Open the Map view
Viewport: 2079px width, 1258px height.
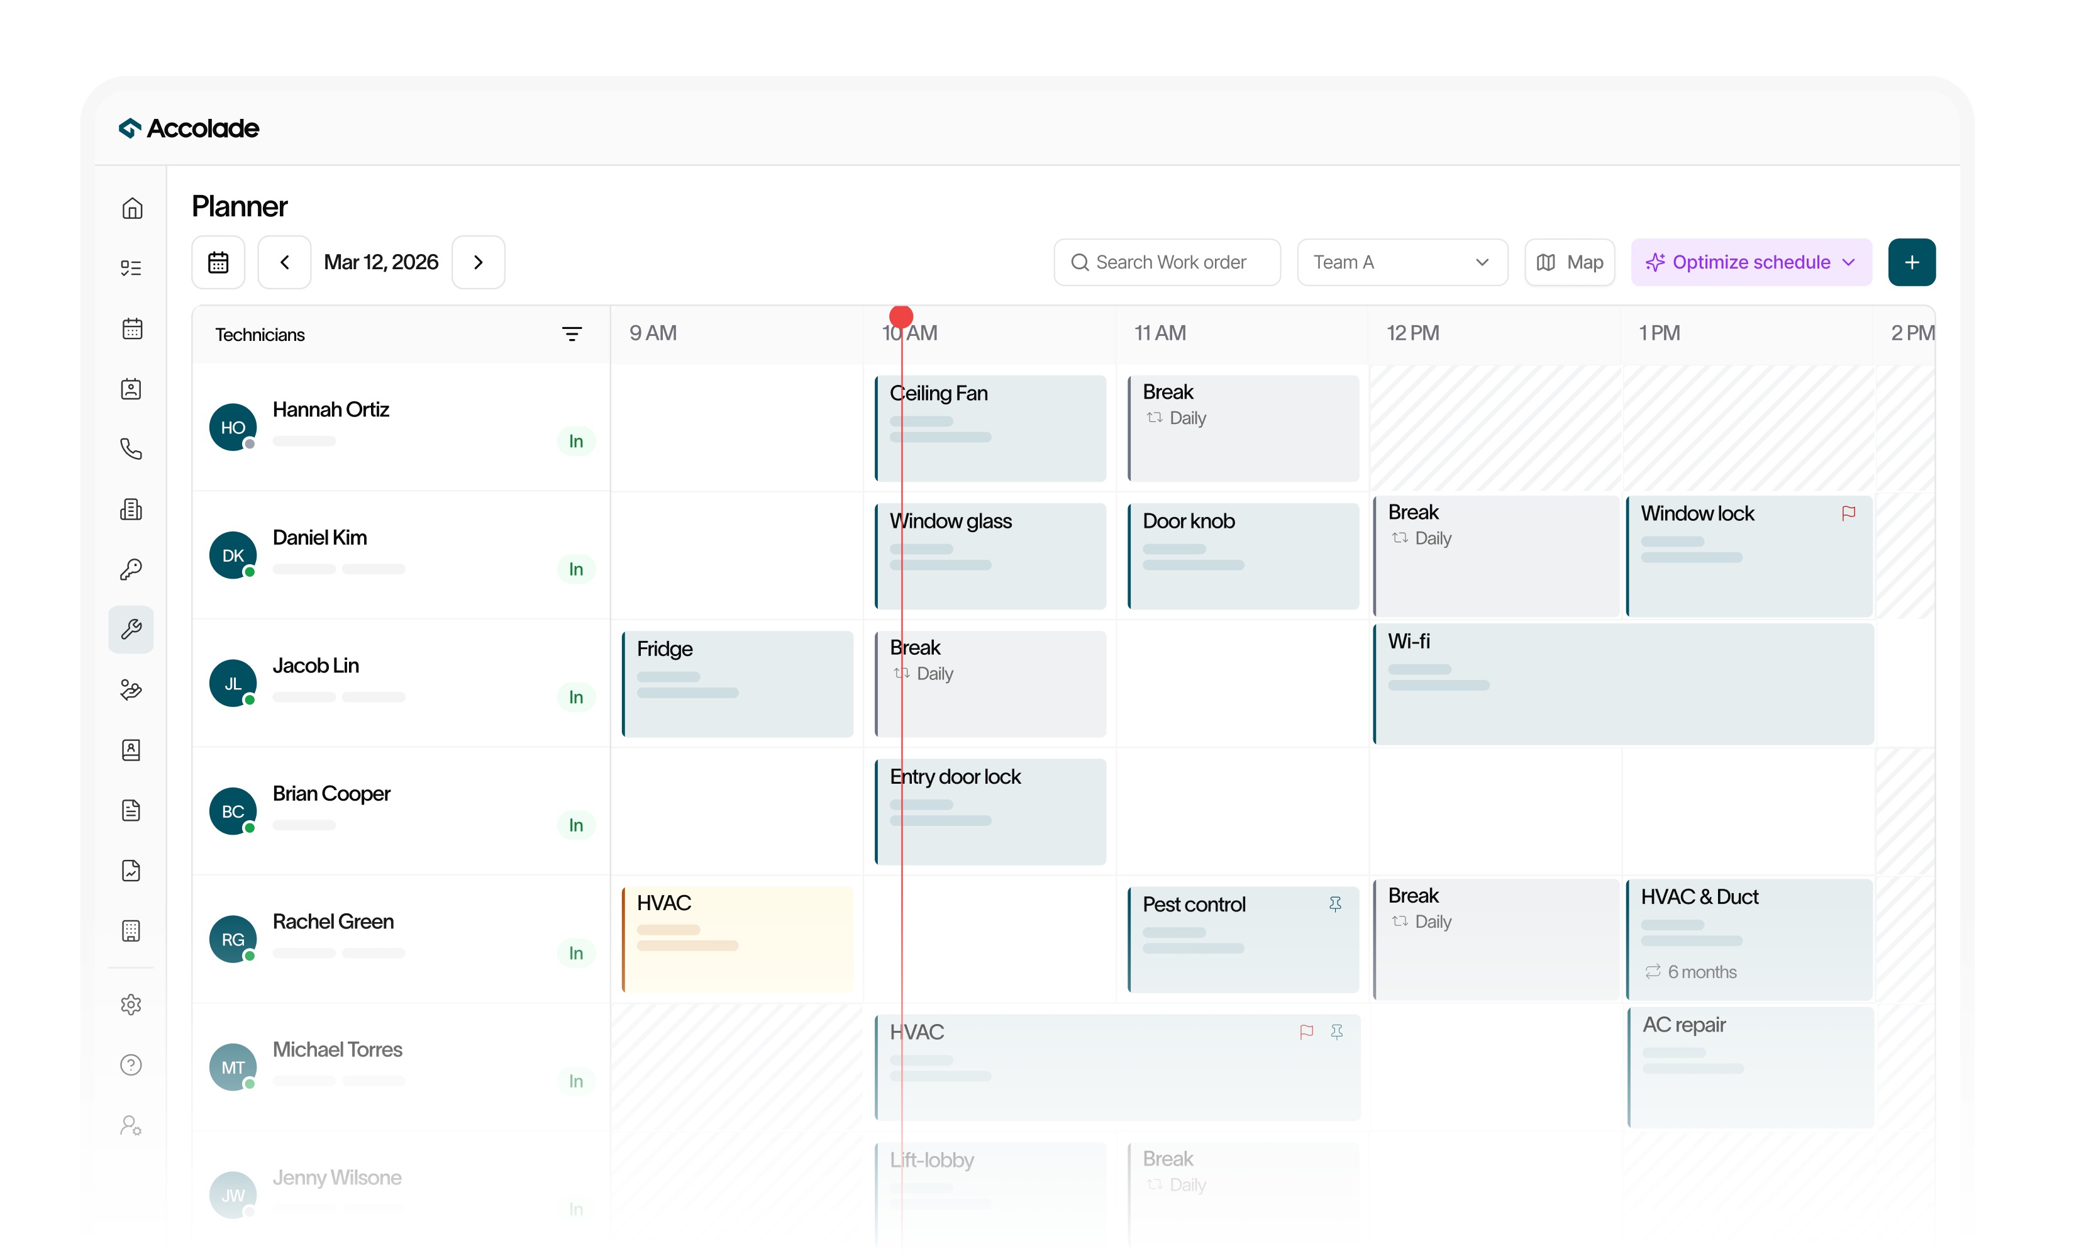[1570, 262]
